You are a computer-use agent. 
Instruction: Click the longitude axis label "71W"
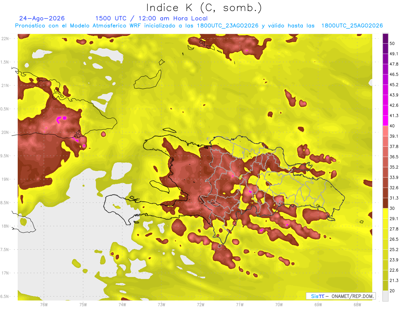click(240, 305)
